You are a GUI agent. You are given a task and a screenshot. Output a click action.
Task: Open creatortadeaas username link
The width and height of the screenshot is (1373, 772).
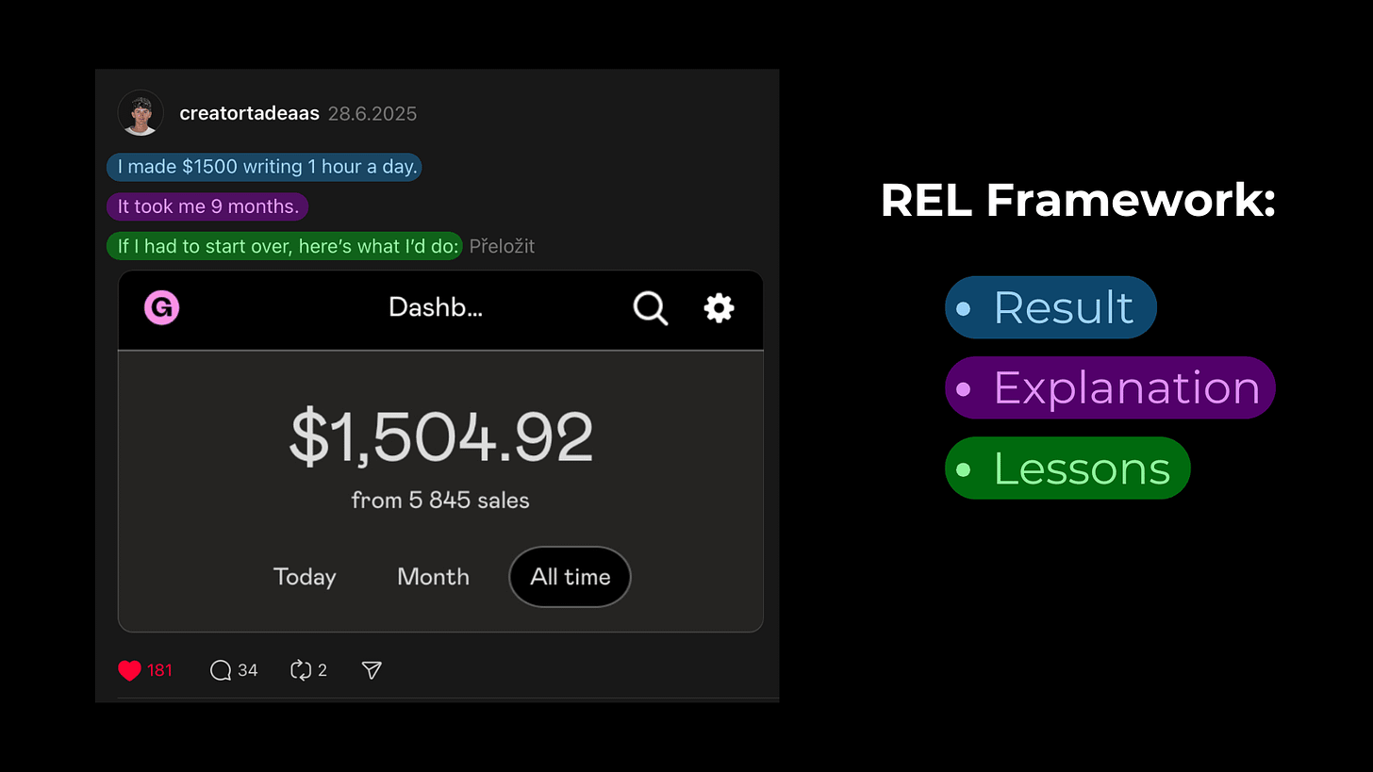(x=249, y=113)
